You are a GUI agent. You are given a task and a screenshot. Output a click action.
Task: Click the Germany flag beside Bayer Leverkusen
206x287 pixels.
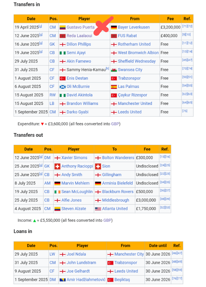pos(114,28)
